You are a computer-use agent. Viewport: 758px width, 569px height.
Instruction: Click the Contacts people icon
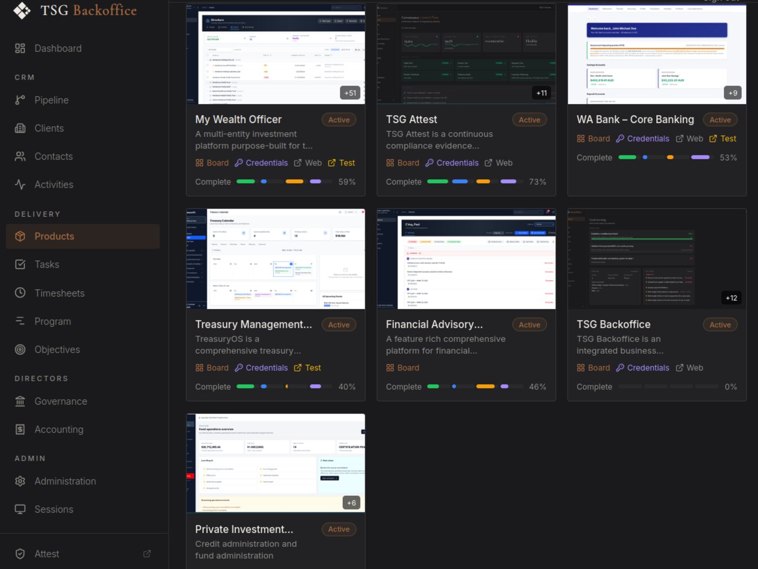(20, 156)
